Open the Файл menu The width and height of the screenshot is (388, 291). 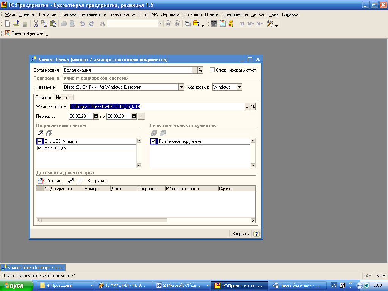[10, 14]
